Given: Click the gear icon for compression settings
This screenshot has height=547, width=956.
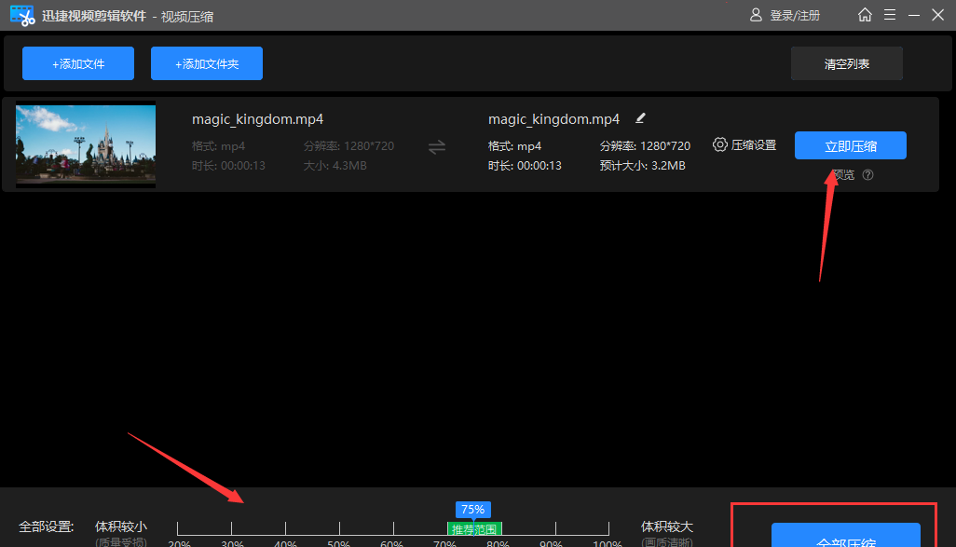Looking at the screenshot, I should pos(720,144).
